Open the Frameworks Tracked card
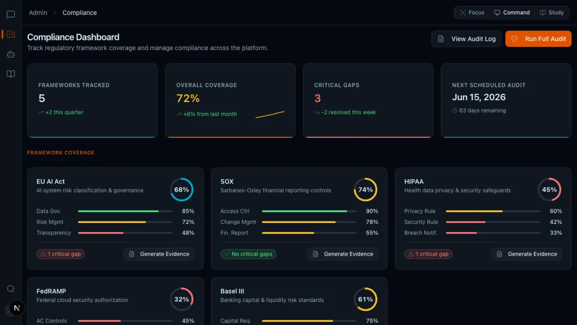This screenshot has width=577, height=325. click(92, 101)
